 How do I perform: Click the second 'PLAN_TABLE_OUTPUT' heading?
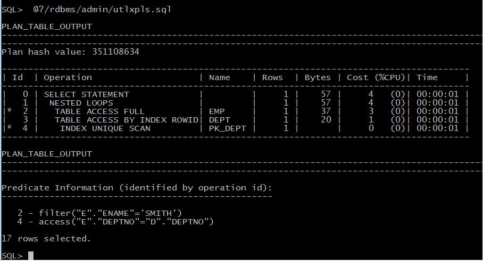click(x=47, y=153)
